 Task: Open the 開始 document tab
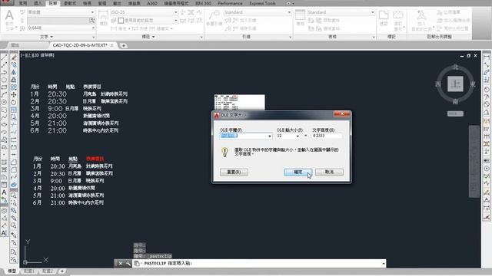(15, 45)
